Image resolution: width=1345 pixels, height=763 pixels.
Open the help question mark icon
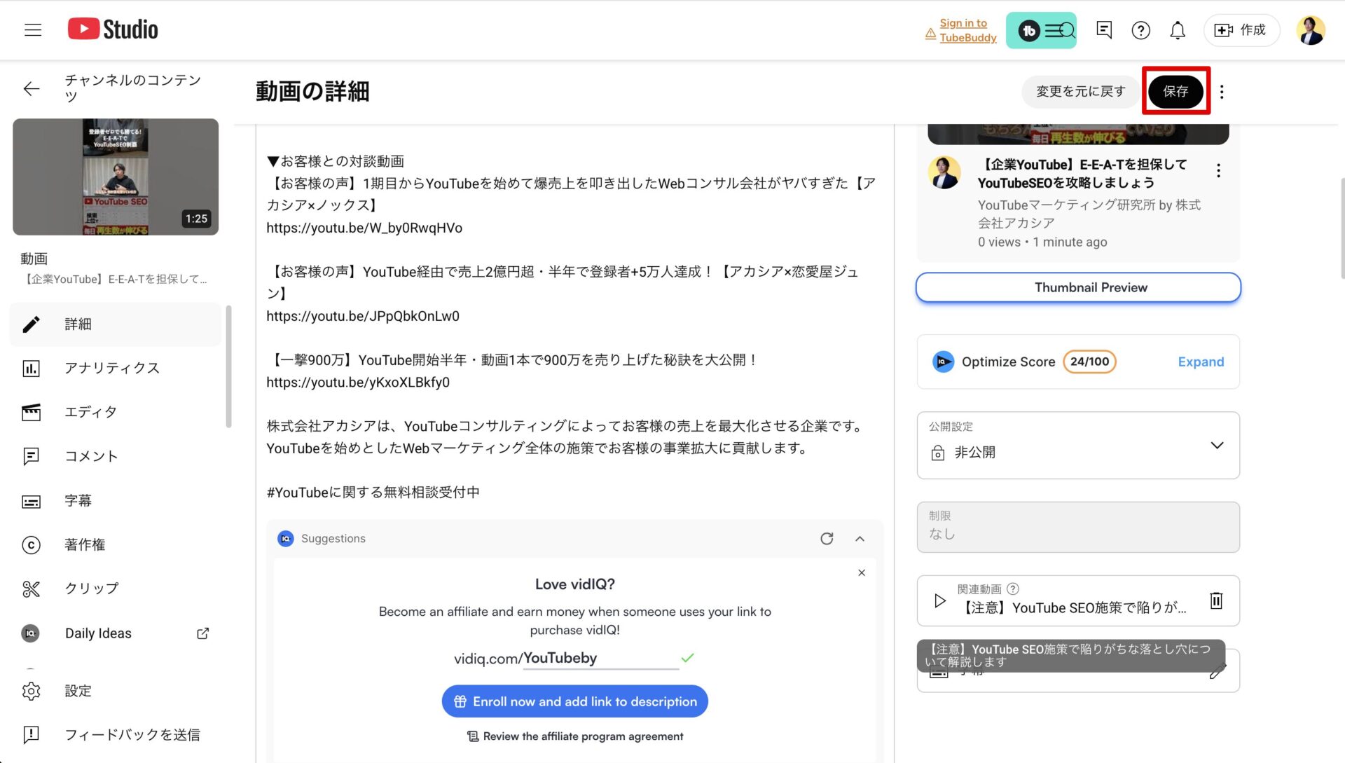[x=1140, y=30]
